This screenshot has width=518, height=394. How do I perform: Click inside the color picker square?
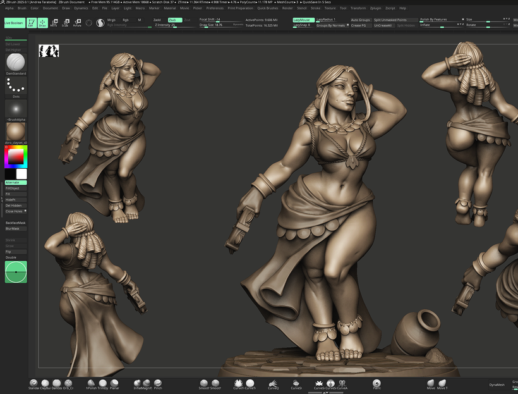point(15,156)
